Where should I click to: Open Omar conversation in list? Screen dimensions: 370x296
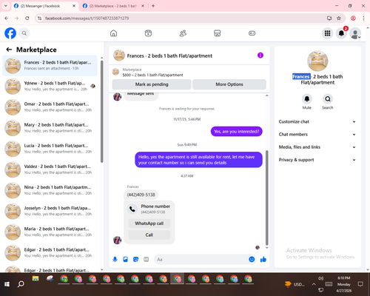pyautogui.click(x=50, y=107)
